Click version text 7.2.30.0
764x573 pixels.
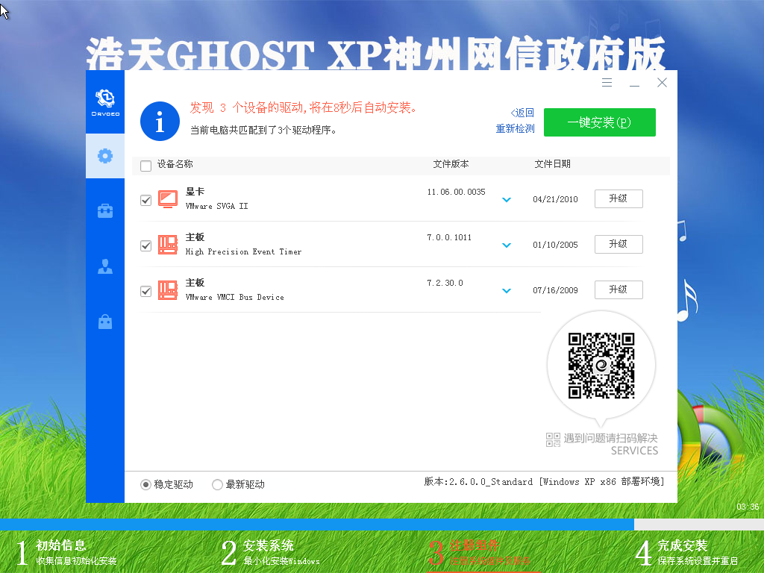[445, 283]
